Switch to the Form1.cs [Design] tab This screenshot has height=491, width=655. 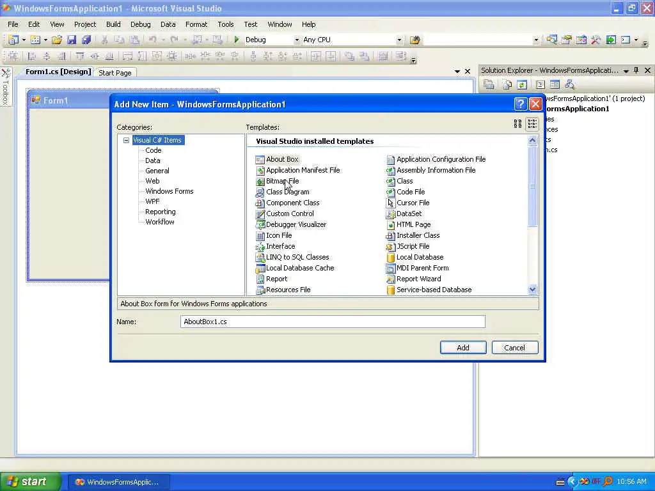58,72
